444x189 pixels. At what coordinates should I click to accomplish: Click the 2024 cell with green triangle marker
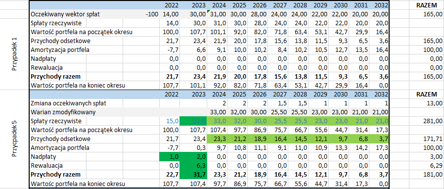[217, 14]
